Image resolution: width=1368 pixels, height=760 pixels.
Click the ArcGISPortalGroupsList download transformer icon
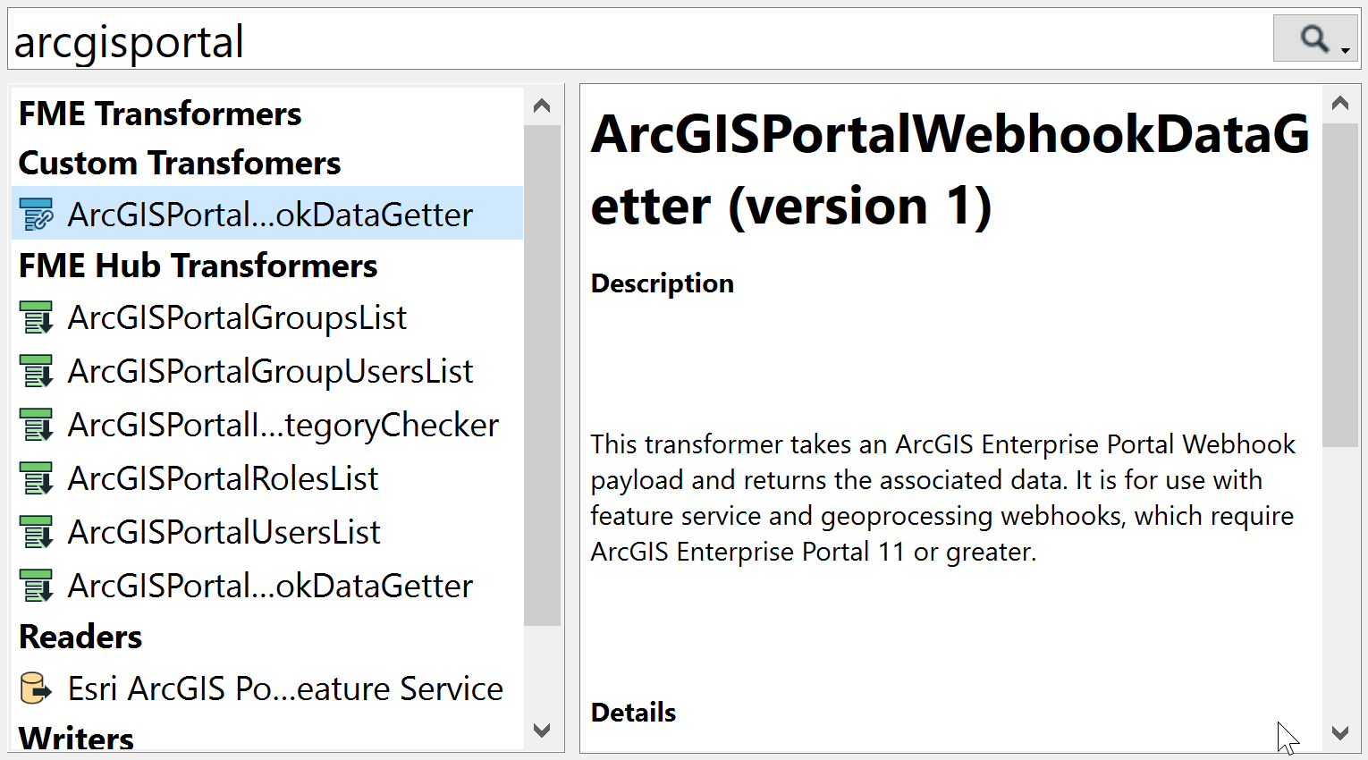tap(36, 317)
